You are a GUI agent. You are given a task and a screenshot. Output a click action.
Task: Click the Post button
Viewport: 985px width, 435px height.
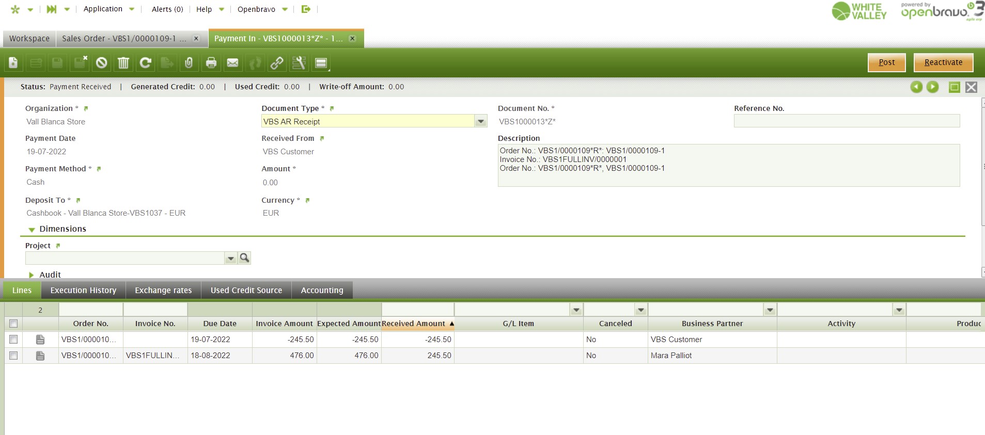[886, 62]
